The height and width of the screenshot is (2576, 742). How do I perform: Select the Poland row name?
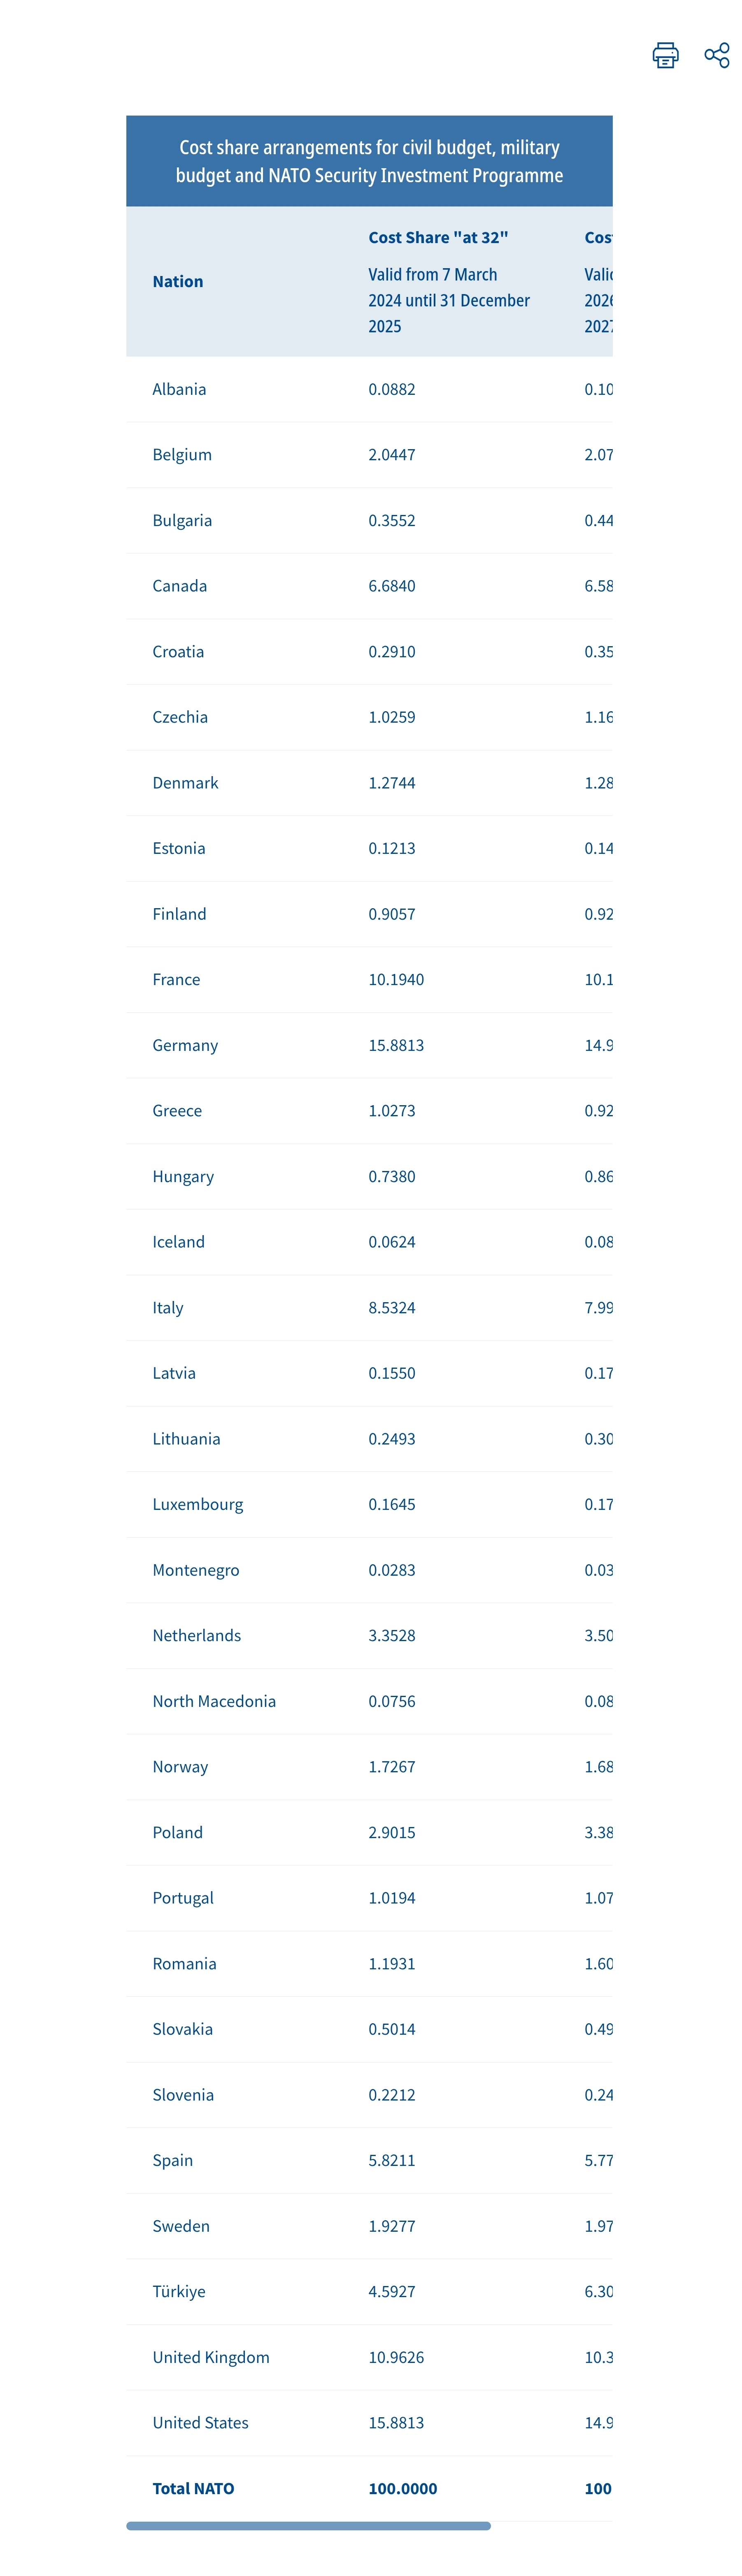178,1832
